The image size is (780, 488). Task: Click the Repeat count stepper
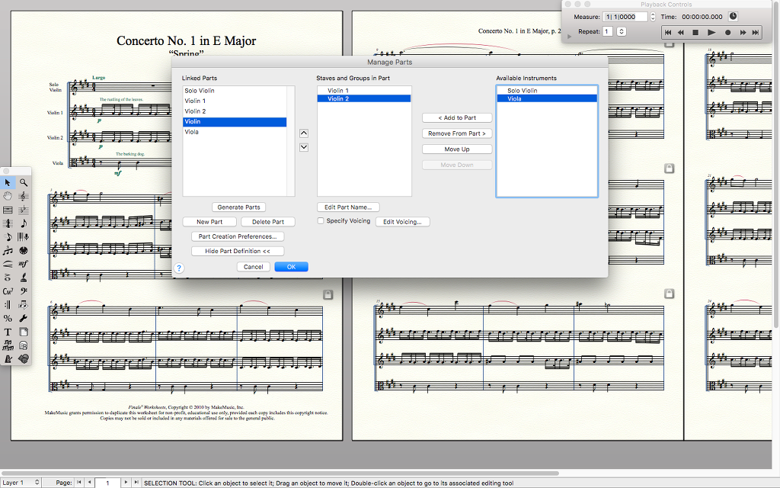click(622, 31)
